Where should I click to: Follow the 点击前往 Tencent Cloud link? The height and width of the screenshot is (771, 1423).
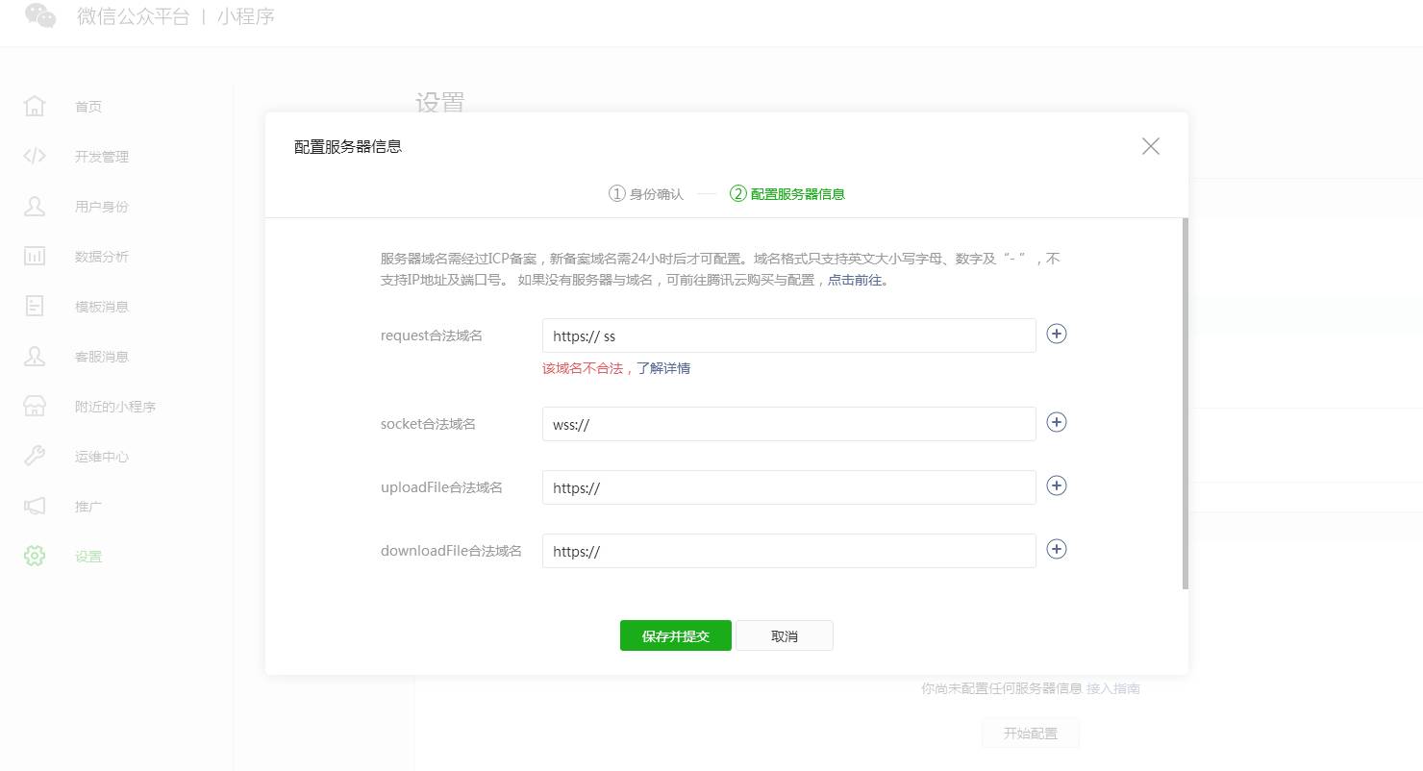coord(855,281)
